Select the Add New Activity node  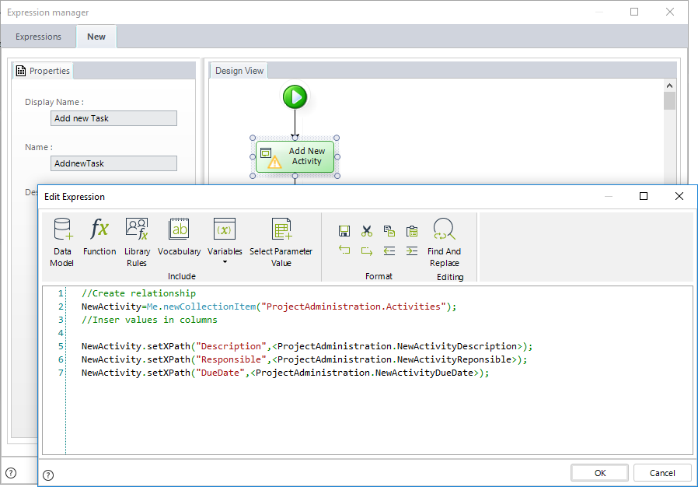pos(295,156)
